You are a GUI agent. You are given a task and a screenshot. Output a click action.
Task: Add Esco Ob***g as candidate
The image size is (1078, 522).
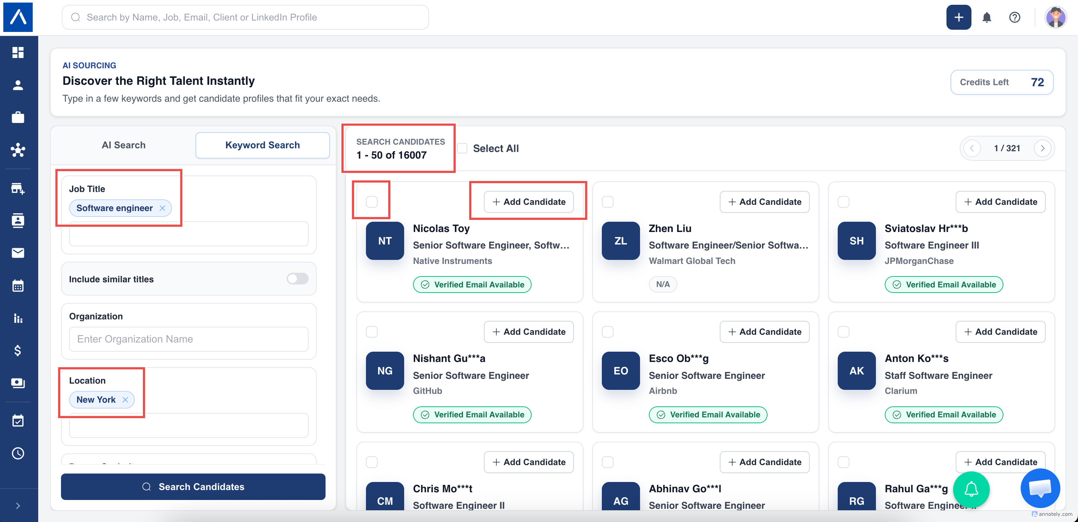click(x=764, y=332)
